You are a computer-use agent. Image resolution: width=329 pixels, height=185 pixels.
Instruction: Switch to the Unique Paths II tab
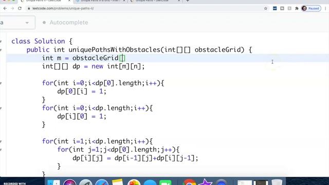tap(43, 1)
